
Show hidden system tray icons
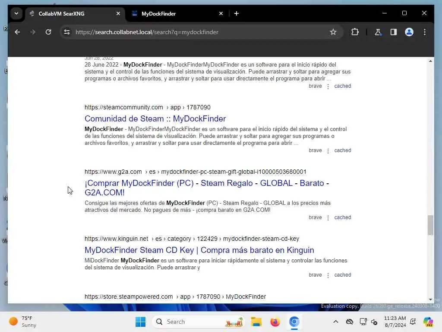click(x=335, y=322)
